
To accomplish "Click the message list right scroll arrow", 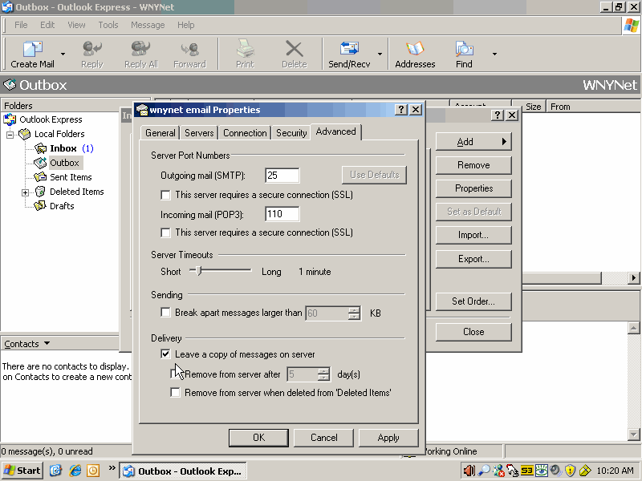I will (x=633, y=277).
